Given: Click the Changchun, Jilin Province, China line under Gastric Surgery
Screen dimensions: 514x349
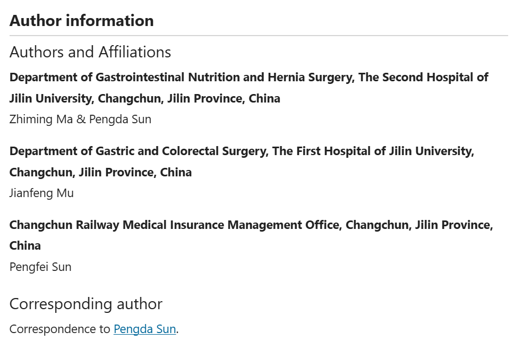Looking at the screenshot, I should click(x=101, y=172).
